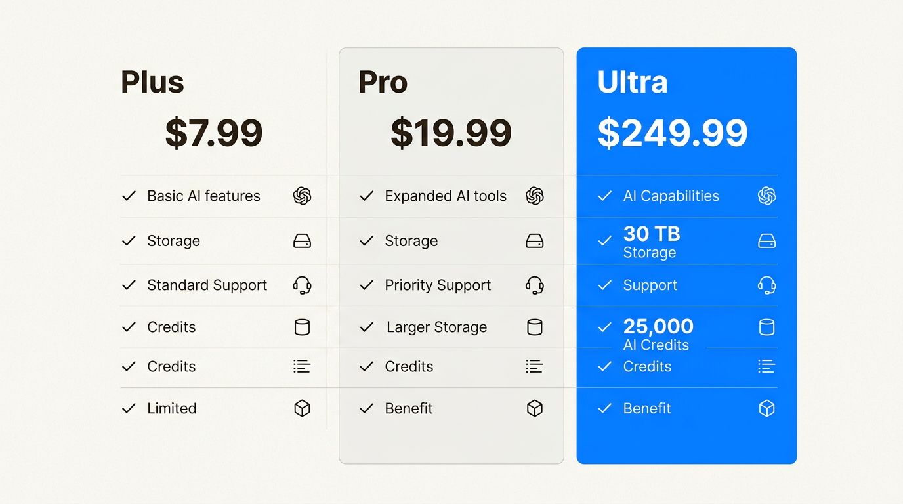Click the headset icon in Ultra Support row
The height and width of the screenshot is (504, 903).
[766, 285]
